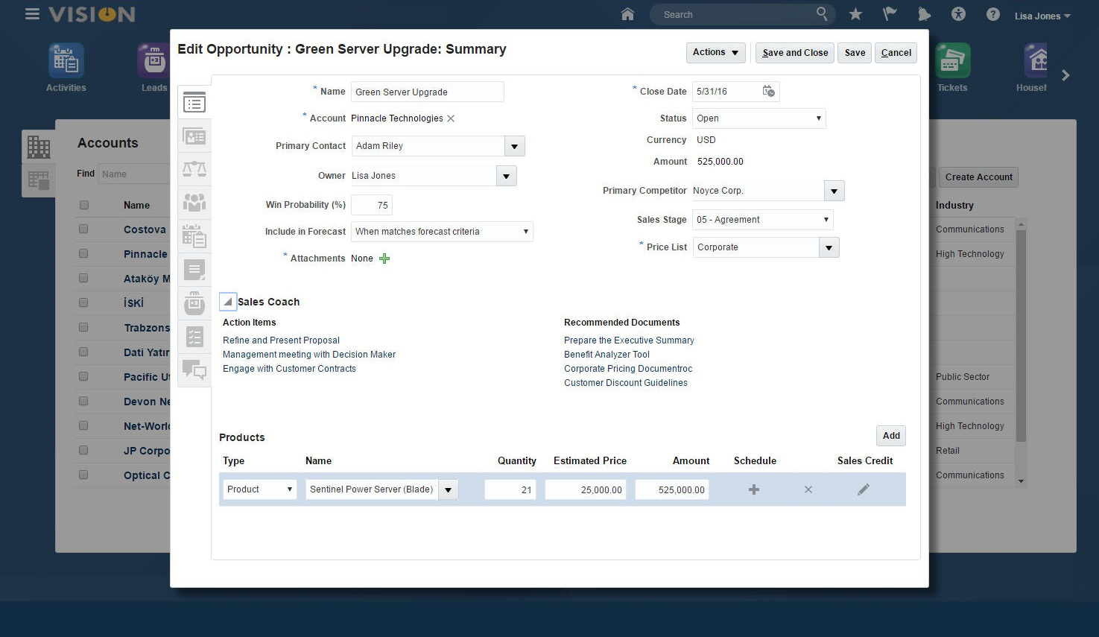Open the product Name dropdown arrow
1099x637 pixels.
tap(448, 489)
